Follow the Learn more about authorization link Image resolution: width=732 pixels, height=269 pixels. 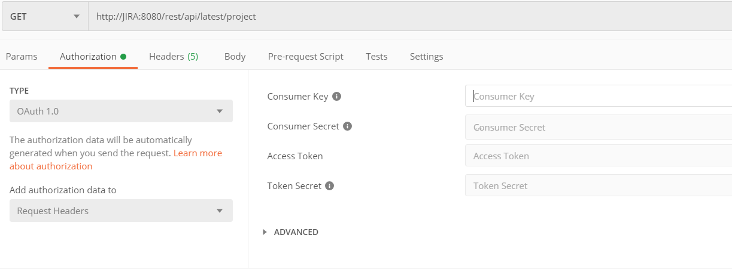[x=116, y=160]
